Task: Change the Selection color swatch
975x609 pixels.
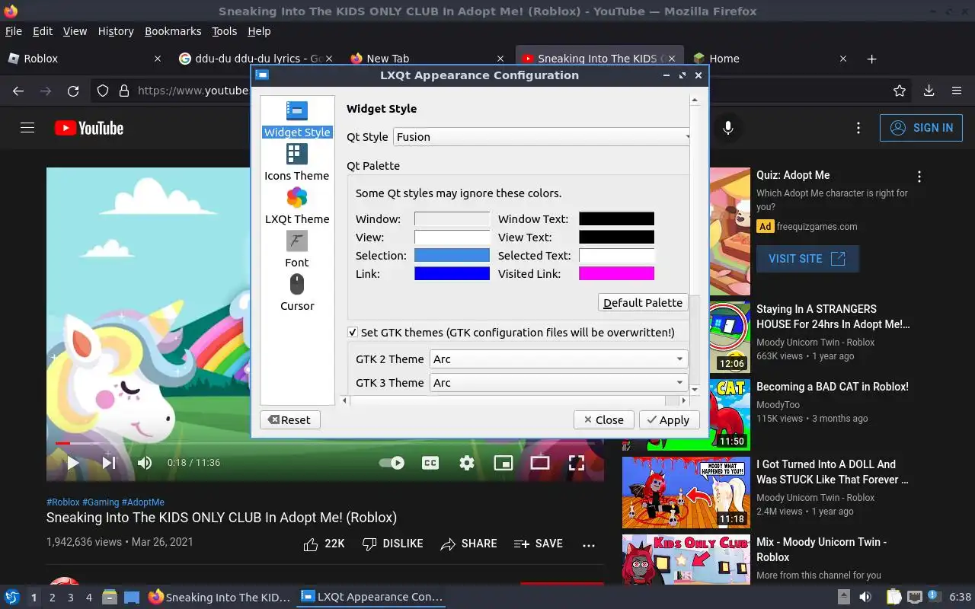Action: [x=452, y=256]
